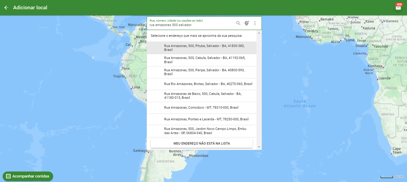Screen dimensions: 407x182
Task: Click the Maracaibo label on the map
Action: click(x=136, y=25)
